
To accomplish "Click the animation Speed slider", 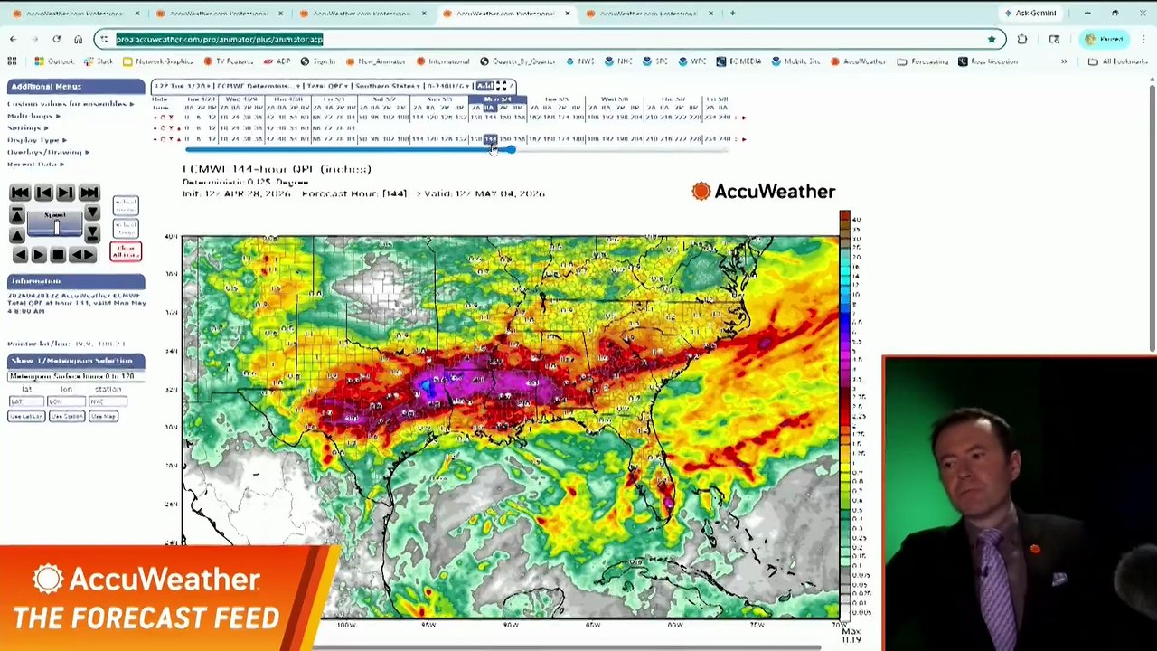I will 55,226.
